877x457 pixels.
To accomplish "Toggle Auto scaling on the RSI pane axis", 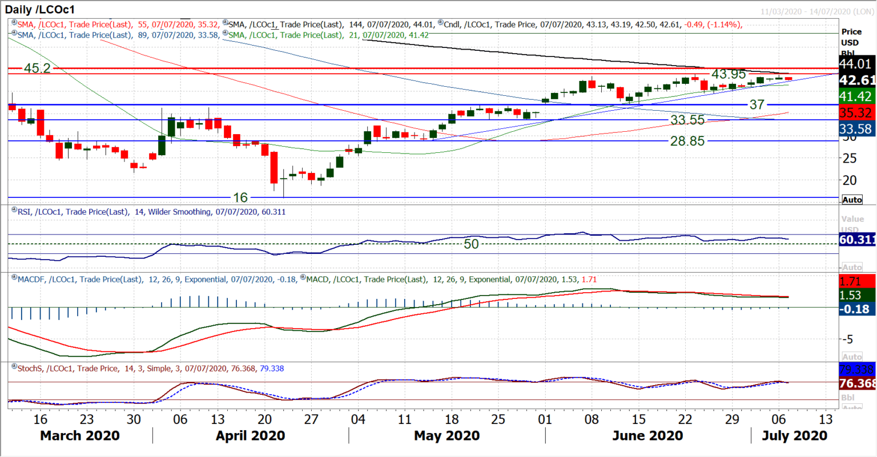I will [853, 268].
